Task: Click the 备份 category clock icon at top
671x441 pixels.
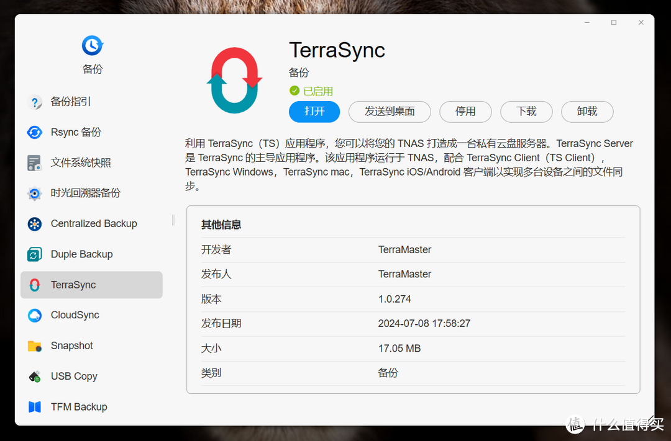Action: coord(92,45)
